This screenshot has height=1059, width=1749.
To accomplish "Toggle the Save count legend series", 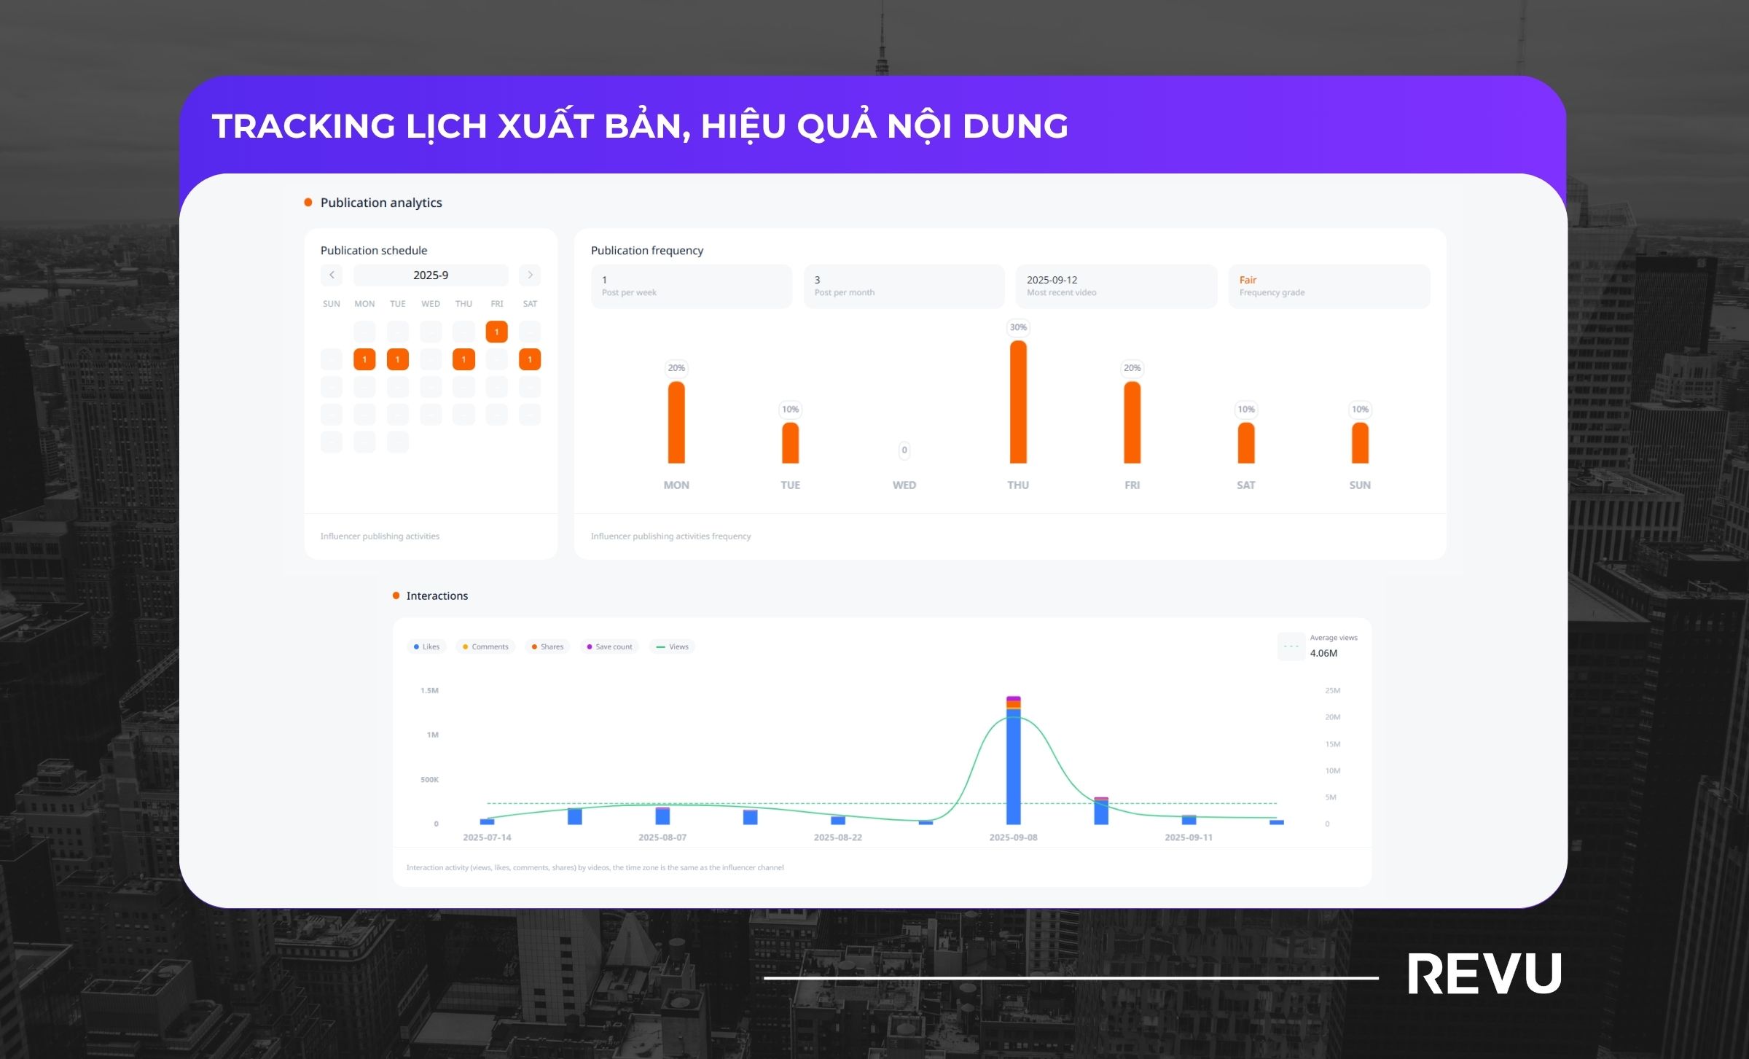I will point(609,646).
